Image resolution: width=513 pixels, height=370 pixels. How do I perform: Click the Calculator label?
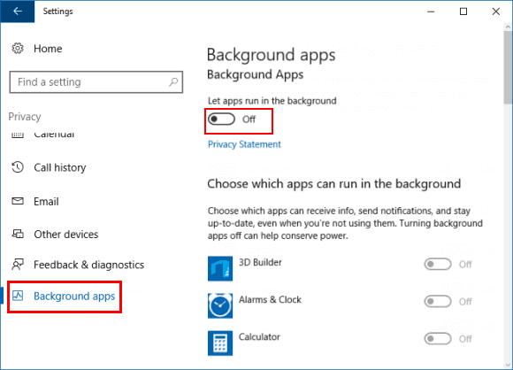click(259, 337)
